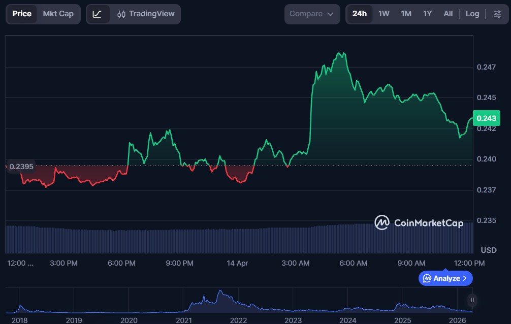Toggle Log scale on the chart
Screen dimensions: 511x324
point(472,14)
